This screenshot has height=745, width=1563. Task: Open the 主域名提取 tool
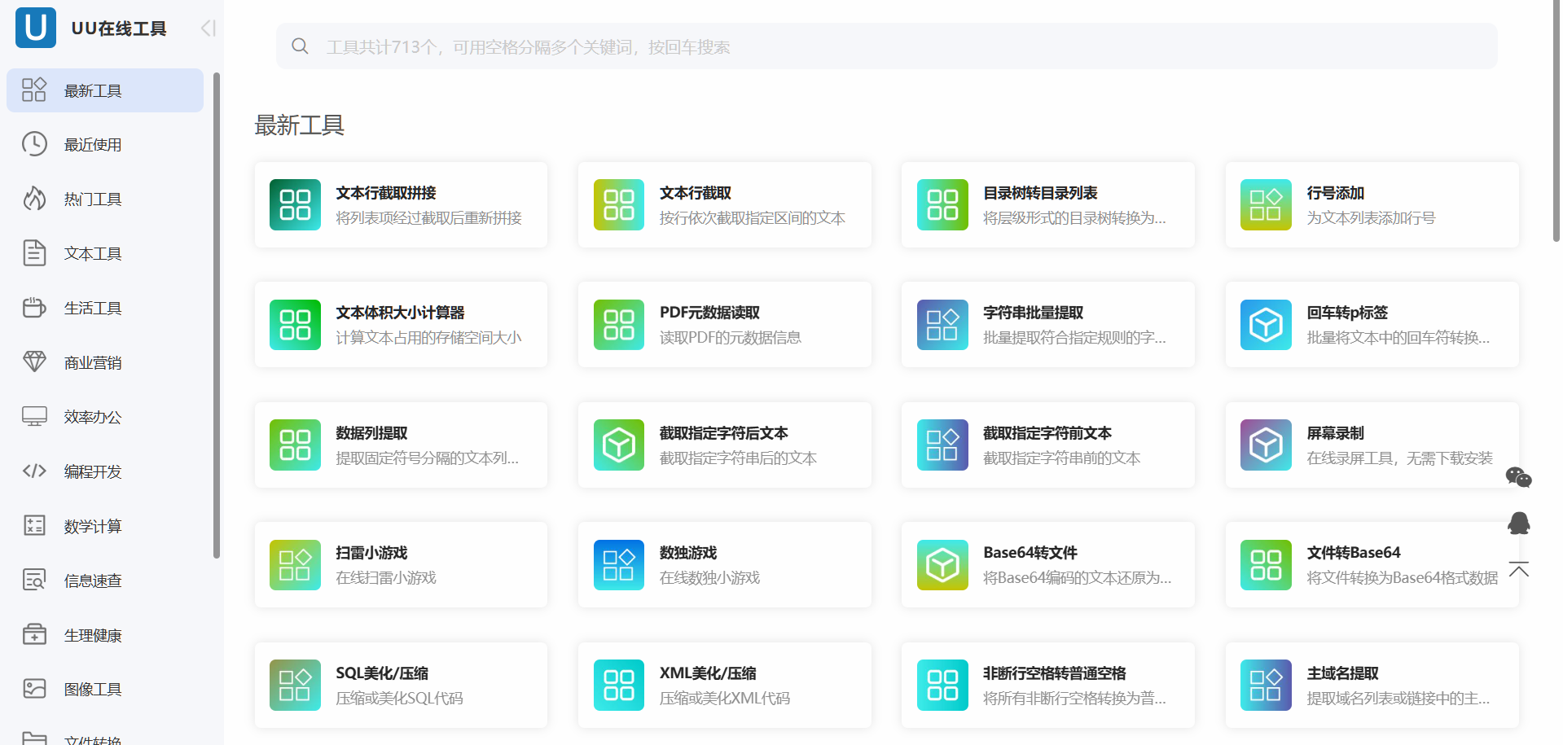coord(1372,685)
